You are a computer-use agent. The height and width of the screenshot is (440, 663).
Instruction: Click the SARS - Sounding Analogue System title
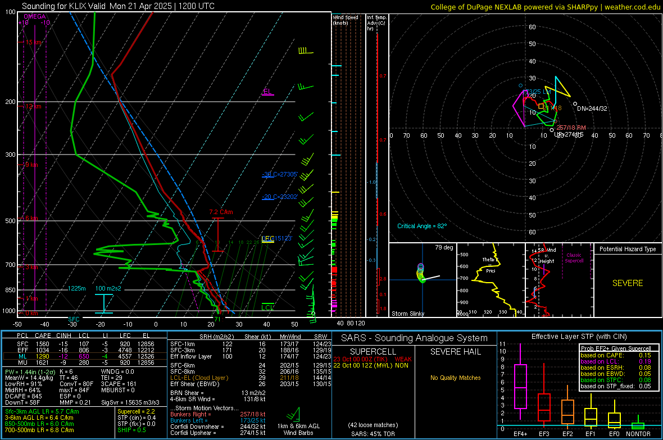coord(414,338)
